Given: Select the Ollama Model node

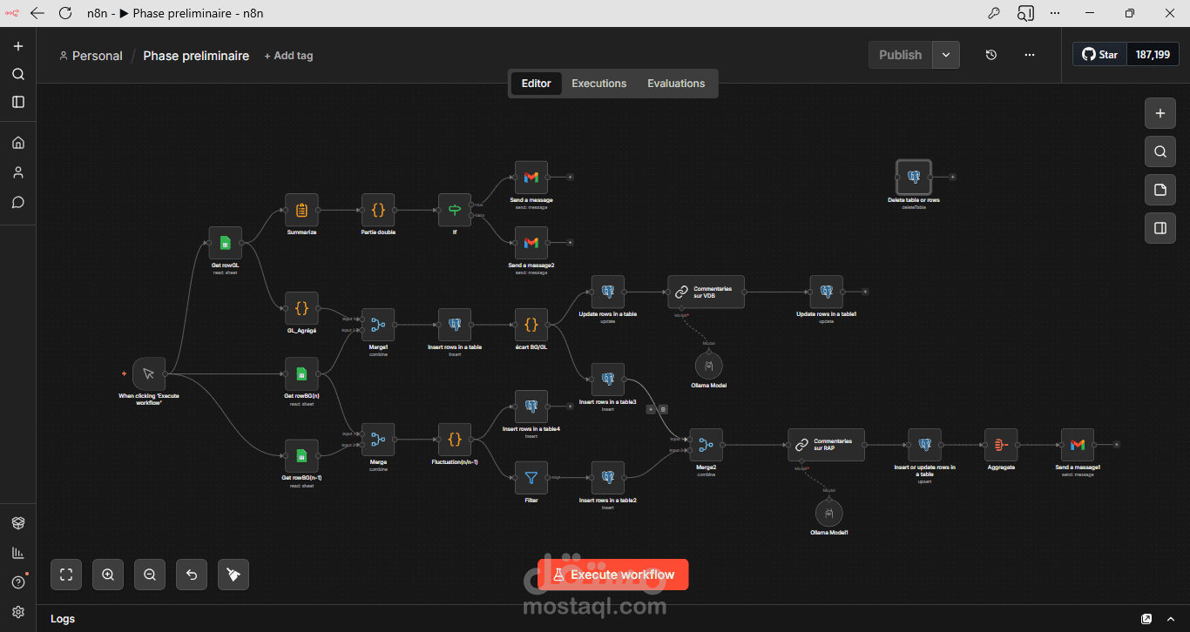Looking at the screenshot, I should tap(709, 366).
